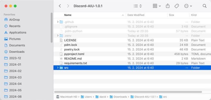Viewport: 211px width, 100px height.
Task: Select the poetry.lock file name
Action: pos(72,49)
